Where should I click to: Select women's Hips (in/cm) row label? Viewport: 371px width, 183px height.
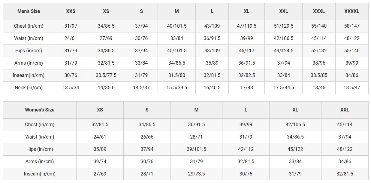40,149
